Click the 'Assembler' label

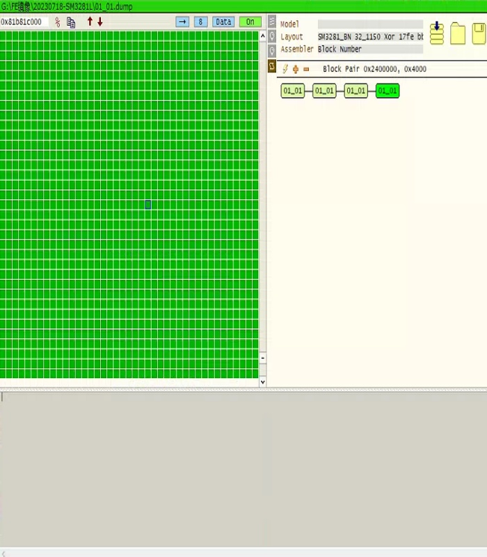[297, 49]
